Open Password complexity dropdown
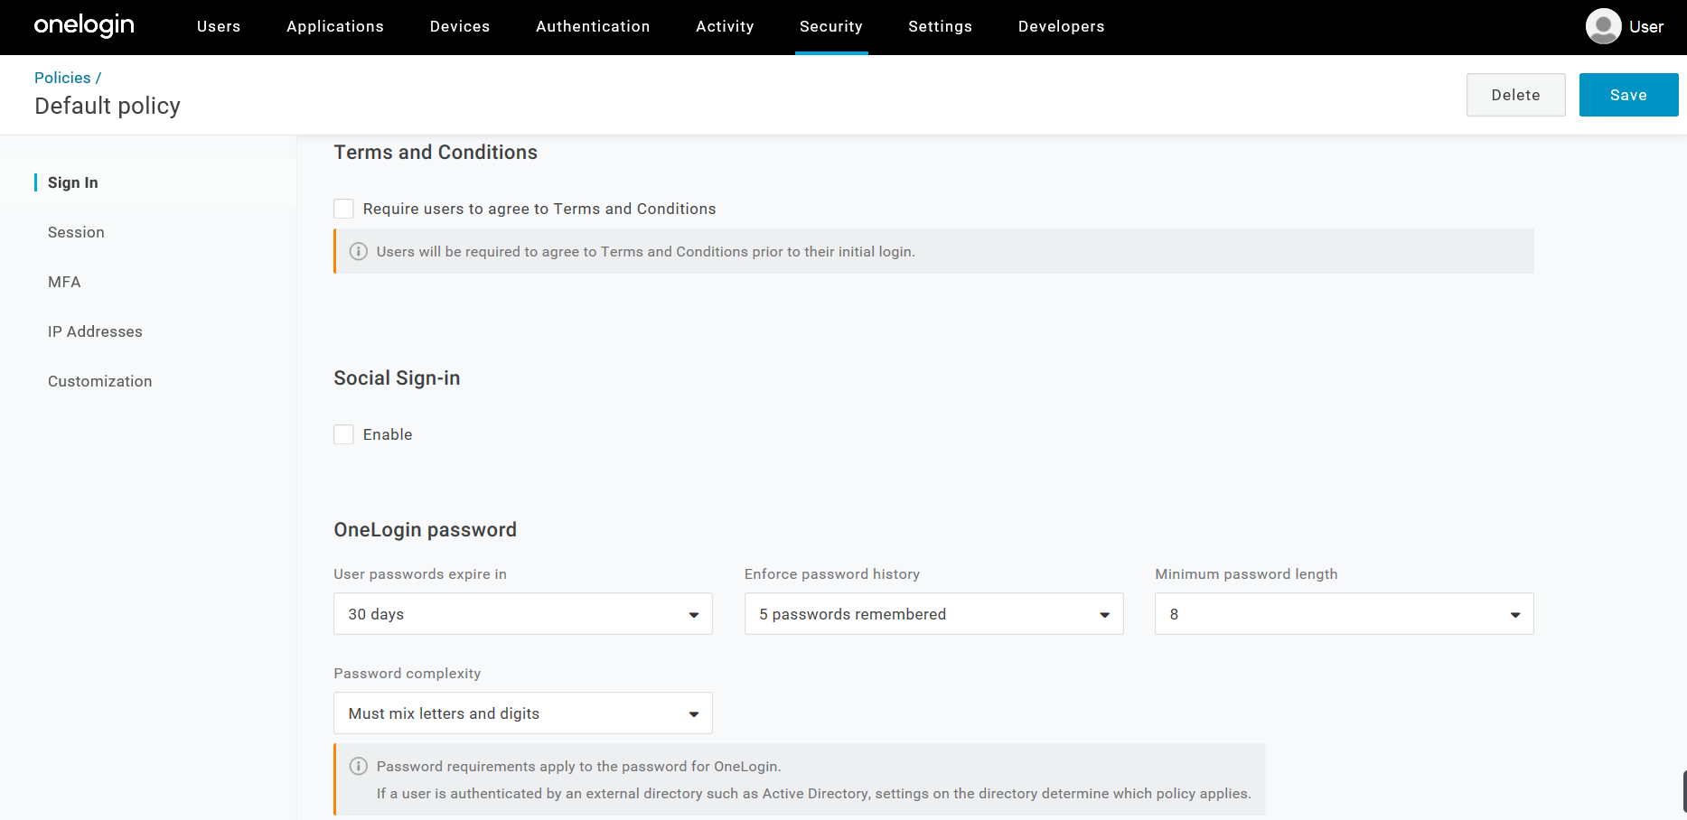The height and width of the screenshot is (820, 1687). click(522, 713)
